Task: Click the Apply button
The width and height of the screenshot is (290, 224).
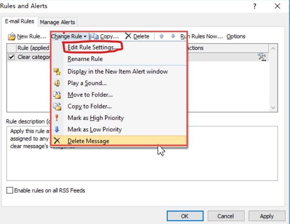Action: [267, 216]
